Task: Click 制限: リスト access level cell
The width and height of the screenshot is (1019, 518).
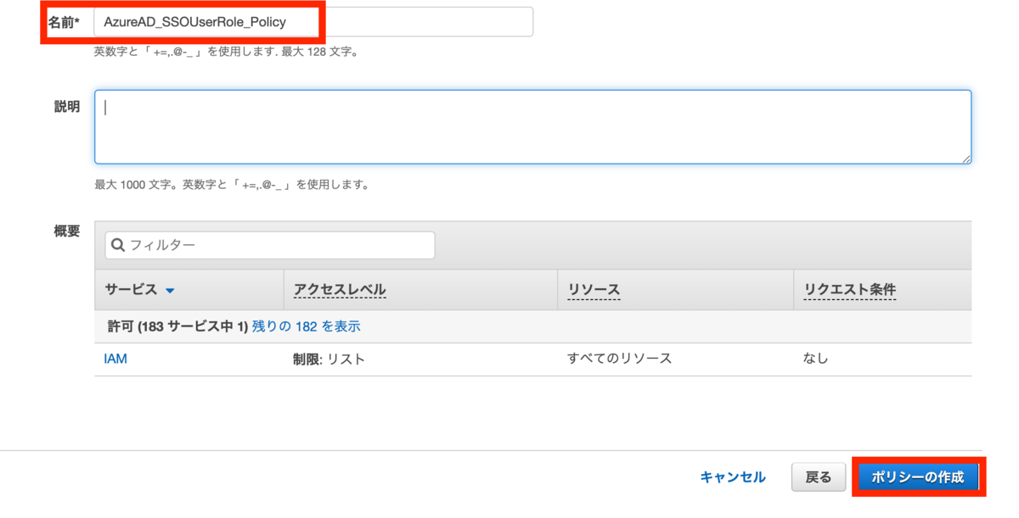Action: point(329,359)
